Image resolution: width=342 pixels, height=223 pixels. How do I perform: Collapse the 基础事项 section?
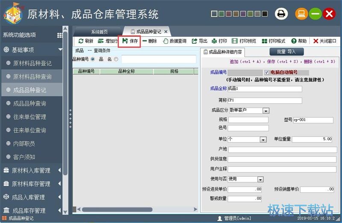(x=60, y=50)
